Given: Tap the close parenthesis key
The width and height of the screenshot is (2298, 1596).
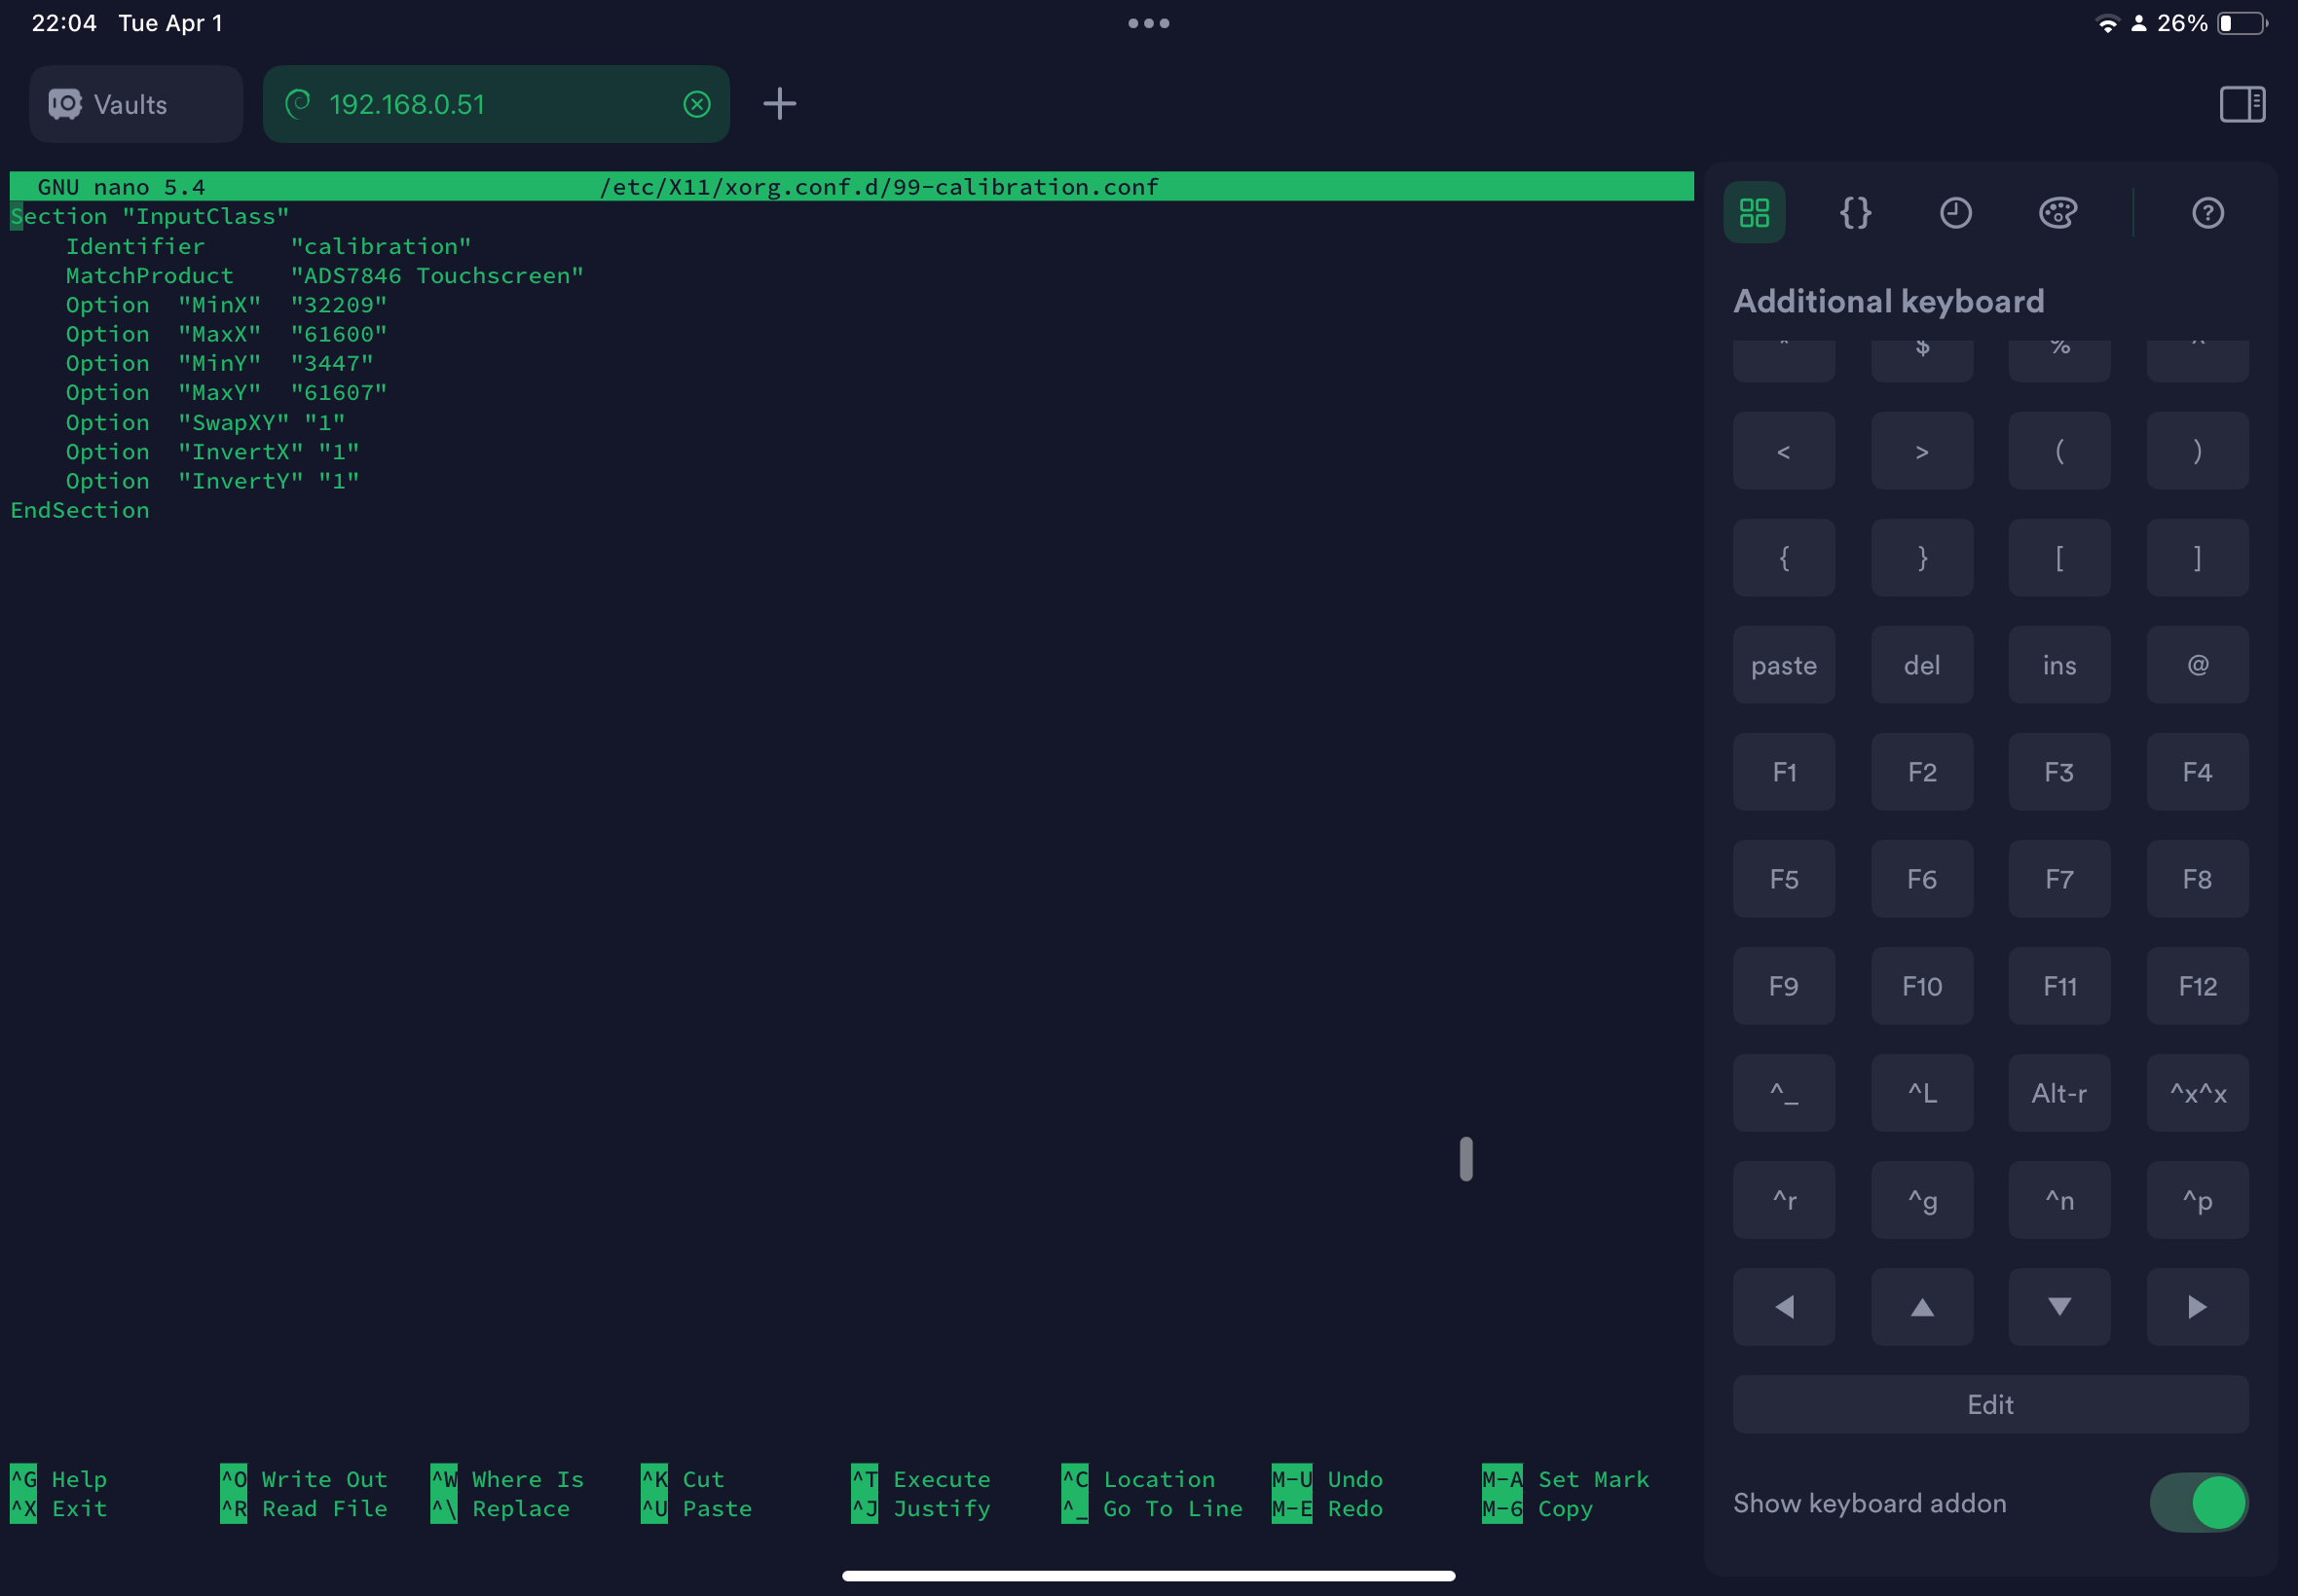Looking at the screenshot, I should tap(2197, 451).
